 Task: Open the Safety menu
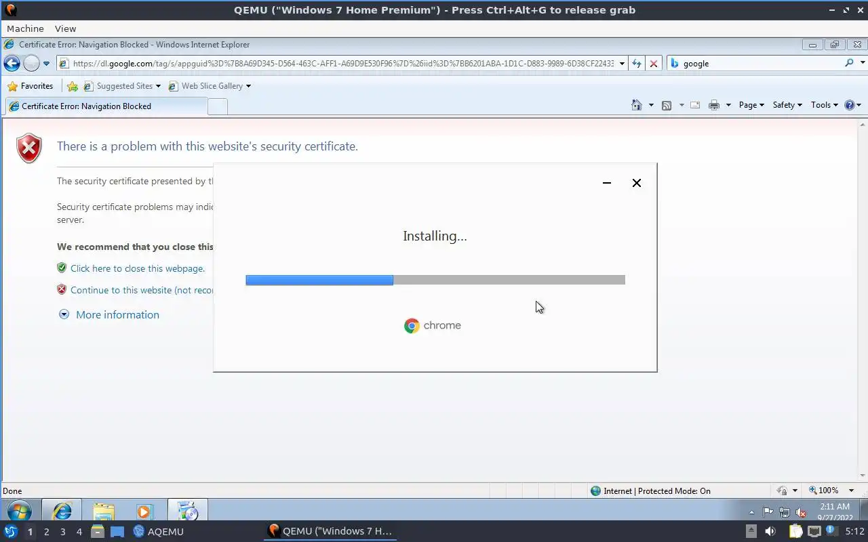click(787, 105)
